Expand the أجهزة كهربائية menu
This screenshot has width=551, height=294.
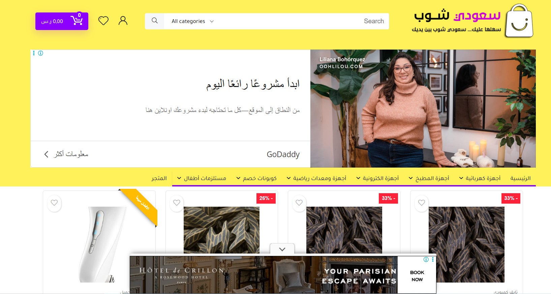[480, 178]
